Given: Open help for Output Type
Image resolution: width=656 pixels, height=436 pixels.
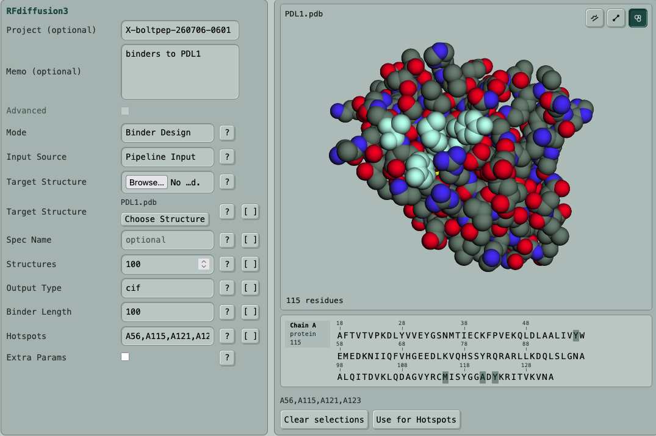Looking at the screenshot, I should [227, 288].
